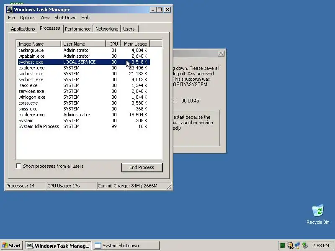Sort by the CPU column header

click(x=113, y=44)
